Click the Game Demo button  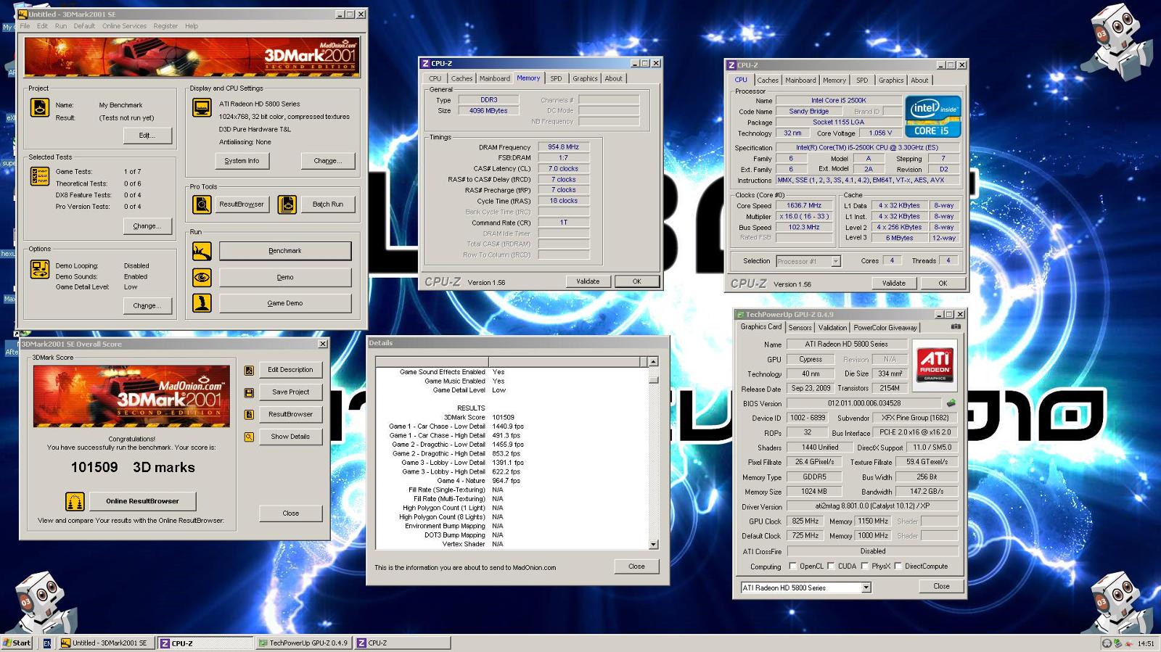[285, 303]
